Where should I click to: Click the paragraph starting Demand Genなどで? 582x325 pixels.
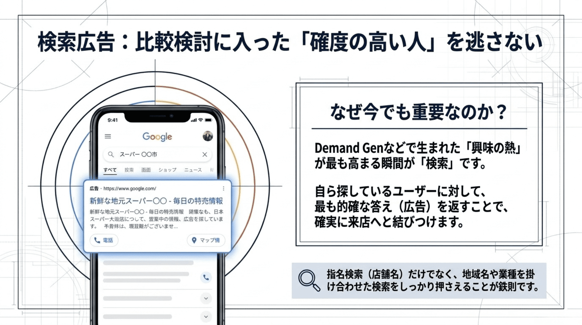point(418,156)
